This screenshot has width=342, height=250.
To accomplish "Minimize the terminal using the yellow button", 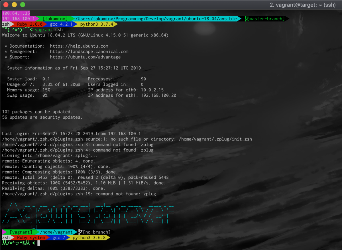I will pos(14,5).
